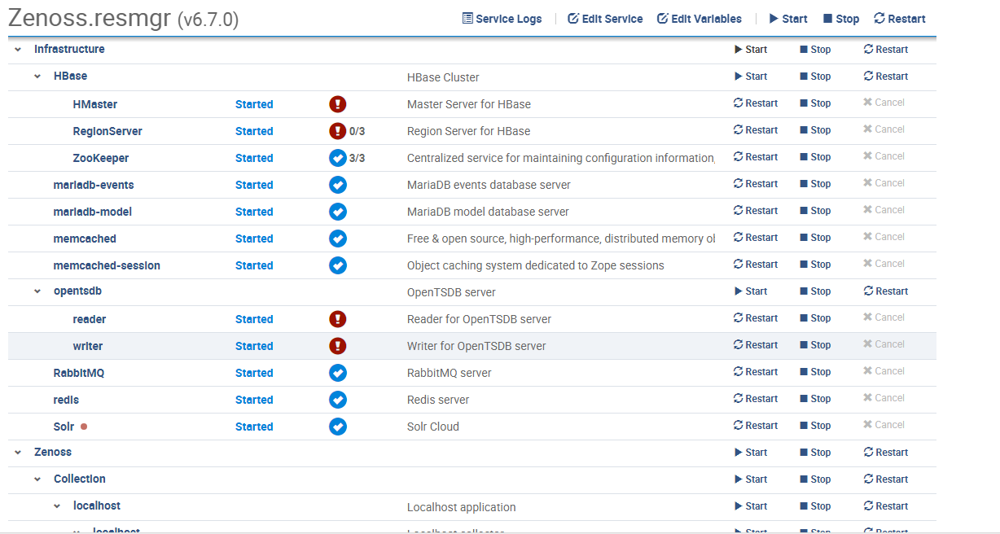Collapse the Infrastructure tree section
The width and height of the screenshot is (1000, 534).
click(17, 49)
